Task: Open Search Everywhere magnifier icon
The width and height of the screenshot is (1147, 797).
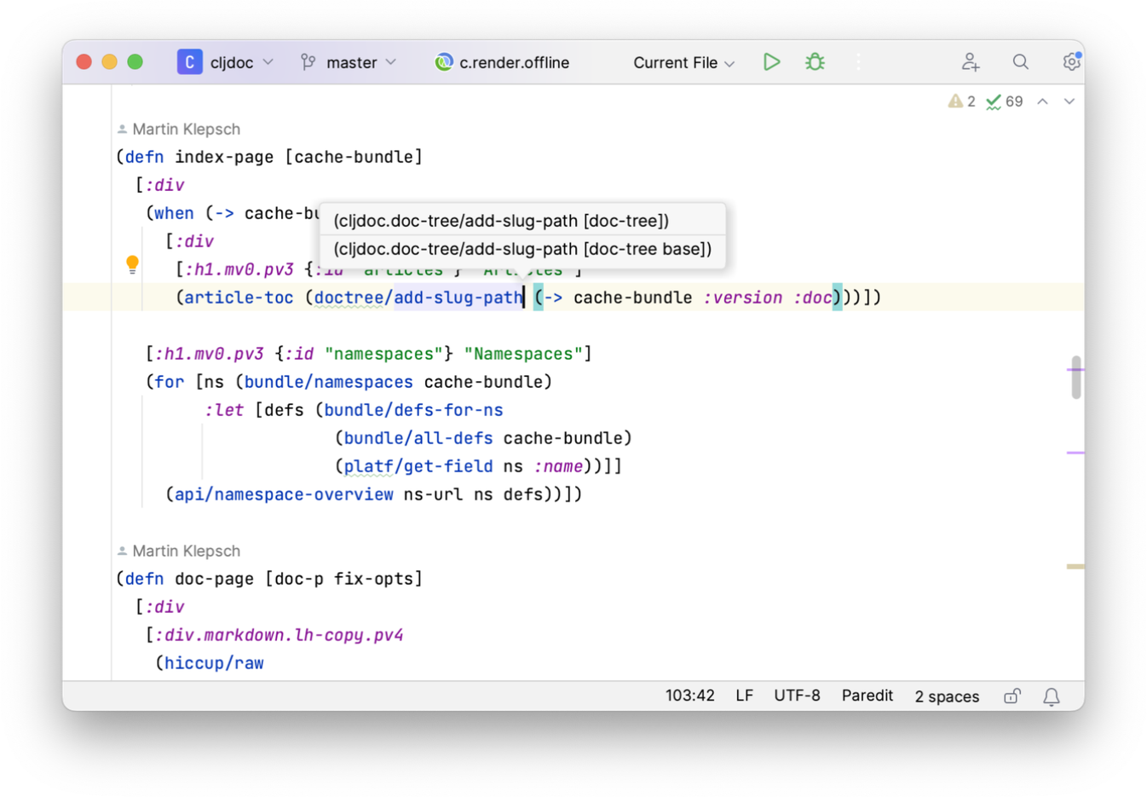Action: [x=1020, y=61]
